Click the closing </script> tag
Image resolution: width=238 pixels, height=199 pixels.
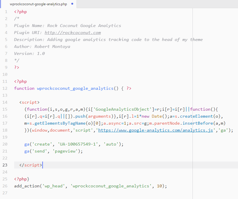[x=31, y=165]
